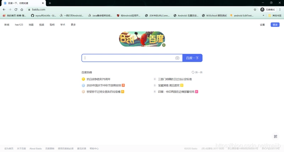Screen dimensions: 284x152
Task: Open the JDK中的URLConn bookmark
Action: tap(157, 16)
